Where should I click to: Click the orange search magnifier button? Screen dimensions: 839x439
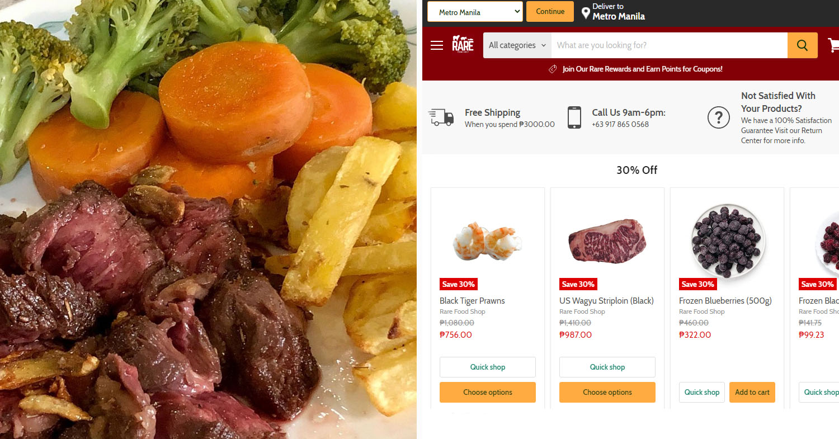point(802,45)
